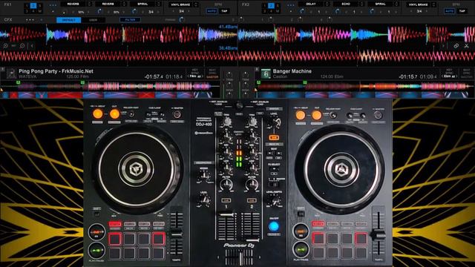The height and width of the screenshot is (267, 475).
Task: Click the chain link icon above deck 2
Action: click(456, 46)
